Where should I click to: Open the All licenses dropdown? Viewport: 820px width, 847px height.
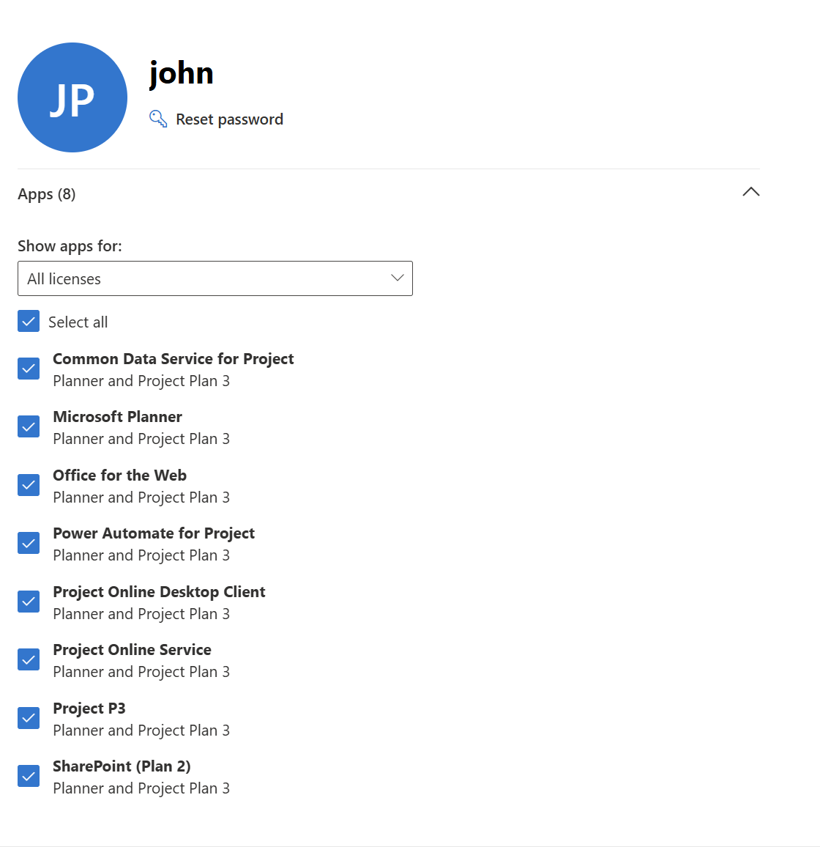pos(215,278)
